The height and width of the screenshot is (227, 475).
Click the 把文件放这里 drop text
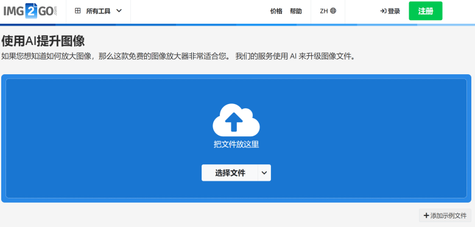[x=236, y=144]
